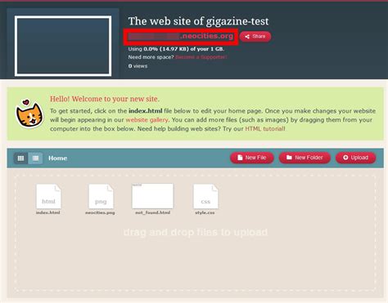Click the Upload button
The width and height of the screenshot is (388, 303).
tap(356, 158)
